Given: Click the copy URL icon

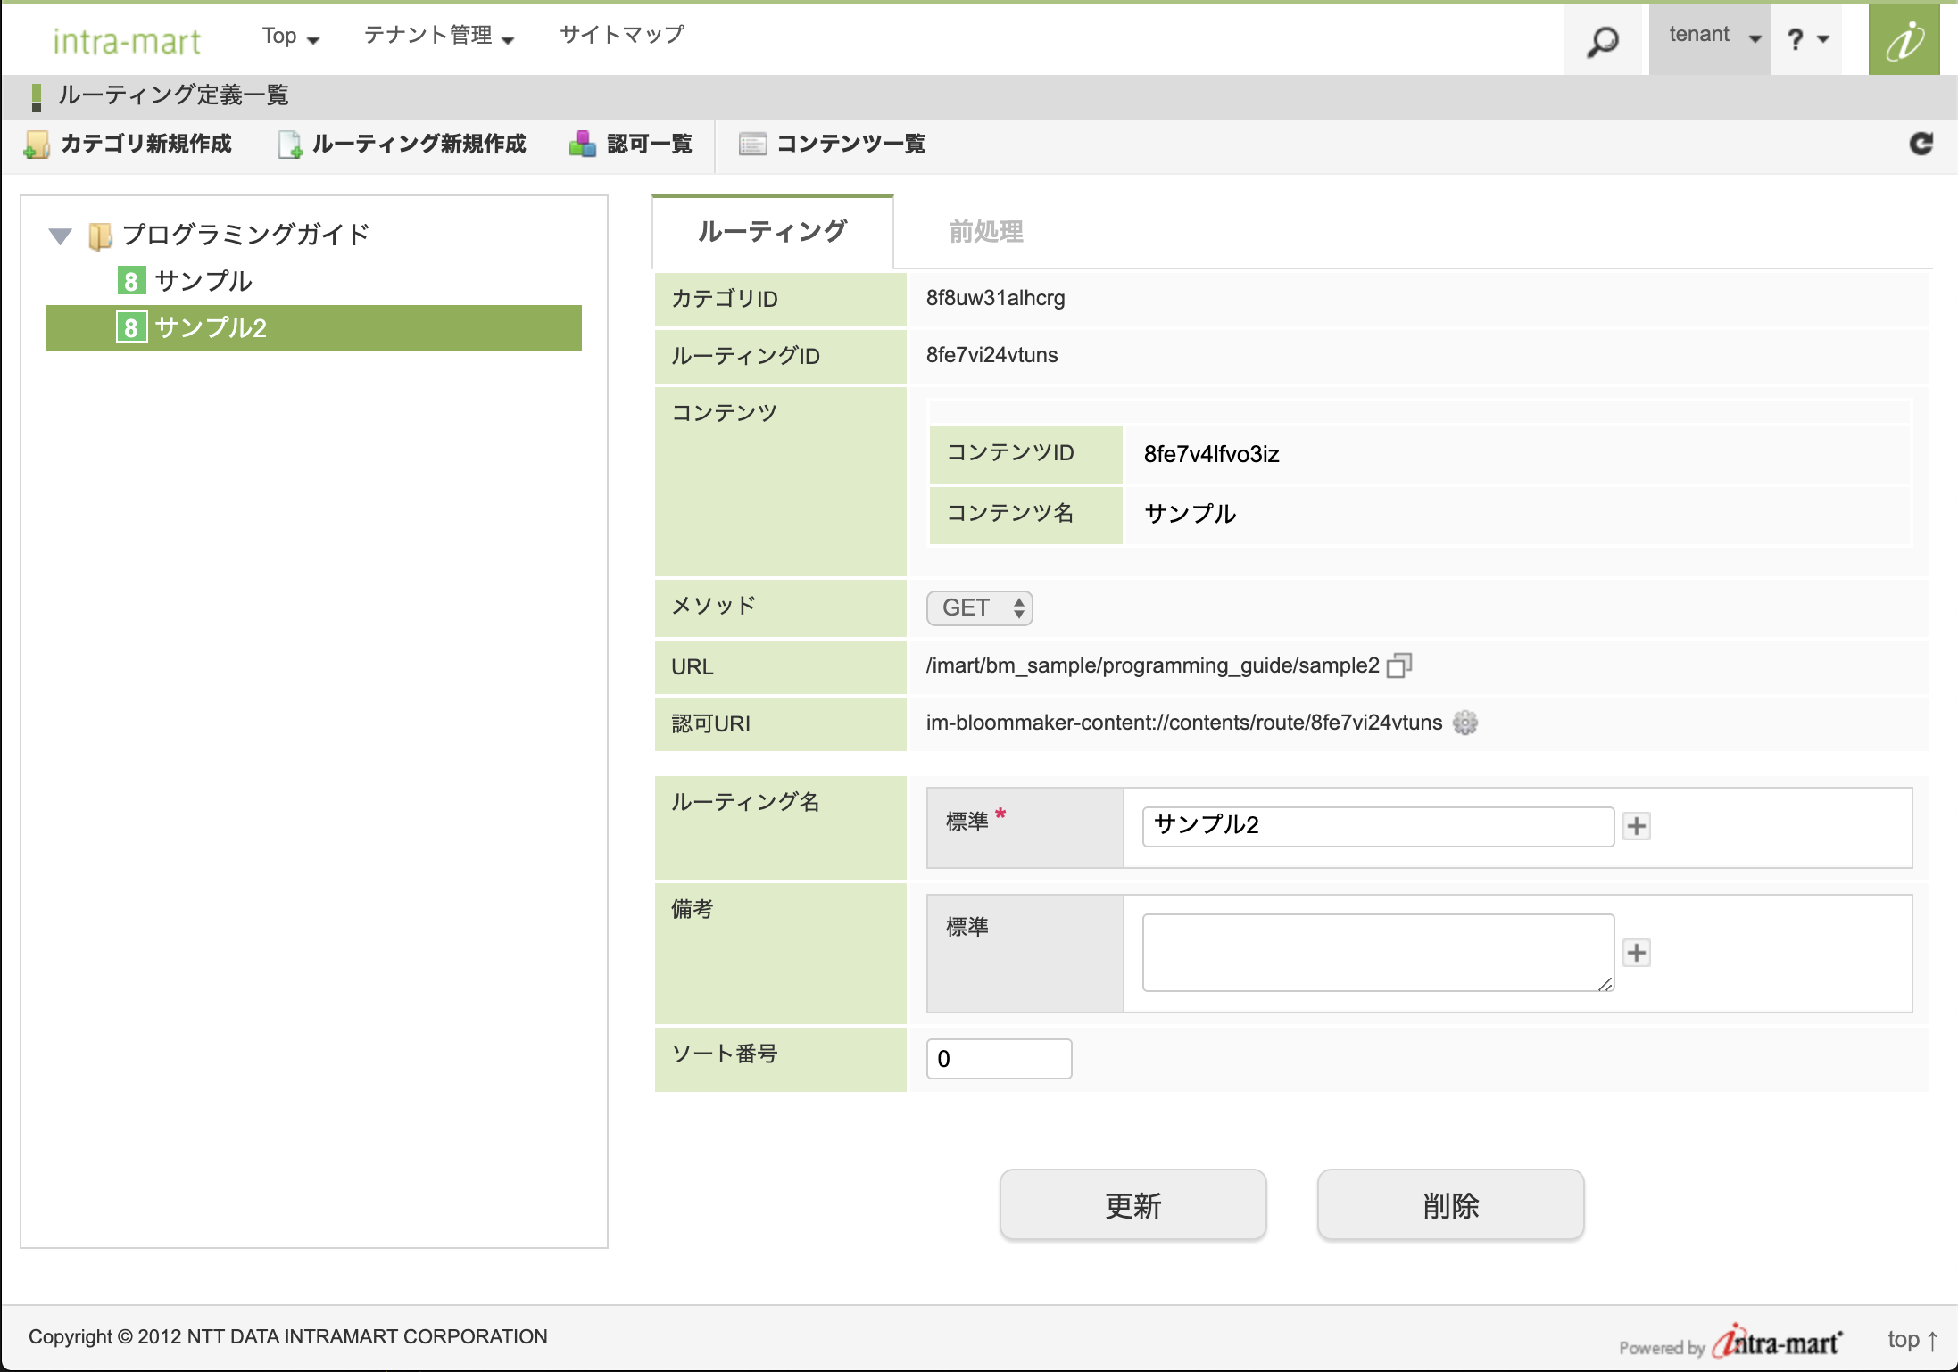Looking at the screenshot, I should coord(1398,665).
